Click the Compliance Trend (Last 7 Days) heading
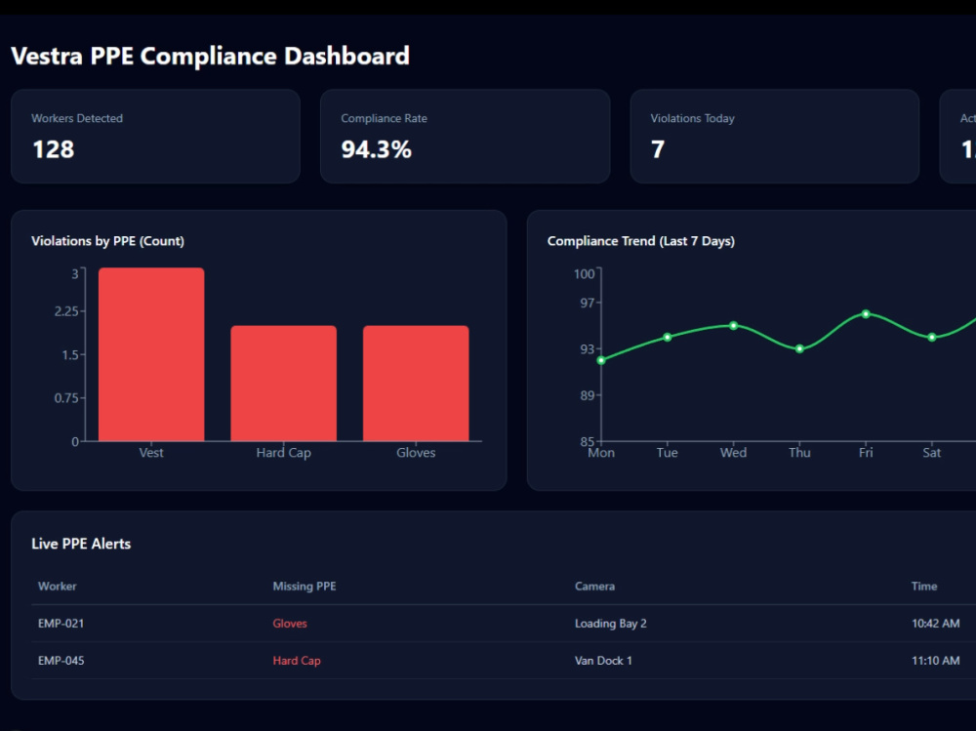The height and width of the screenshot is (731, 976). click(641, 241)
